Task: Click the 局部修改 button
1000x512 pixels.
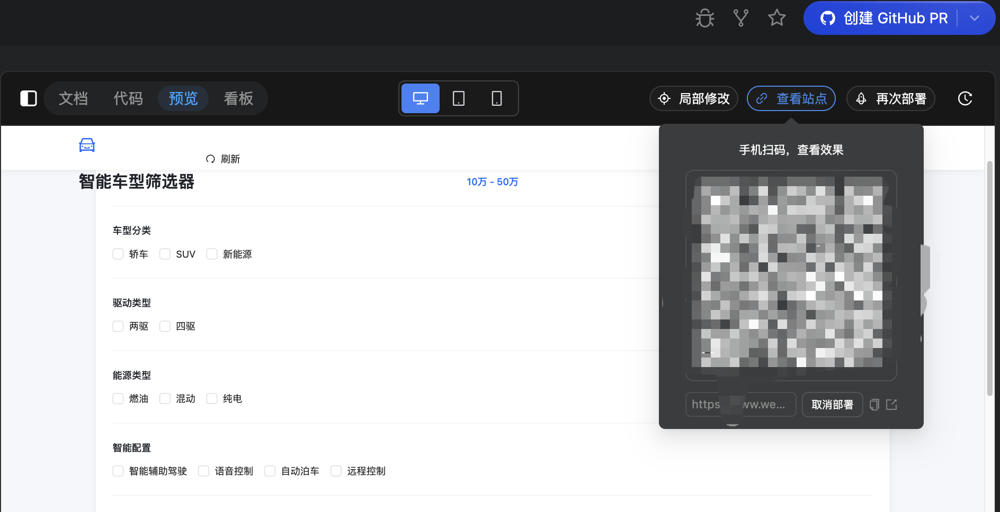Action: point(694,98)
